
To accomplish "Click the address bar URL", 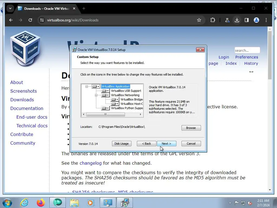I will [73, 20].
